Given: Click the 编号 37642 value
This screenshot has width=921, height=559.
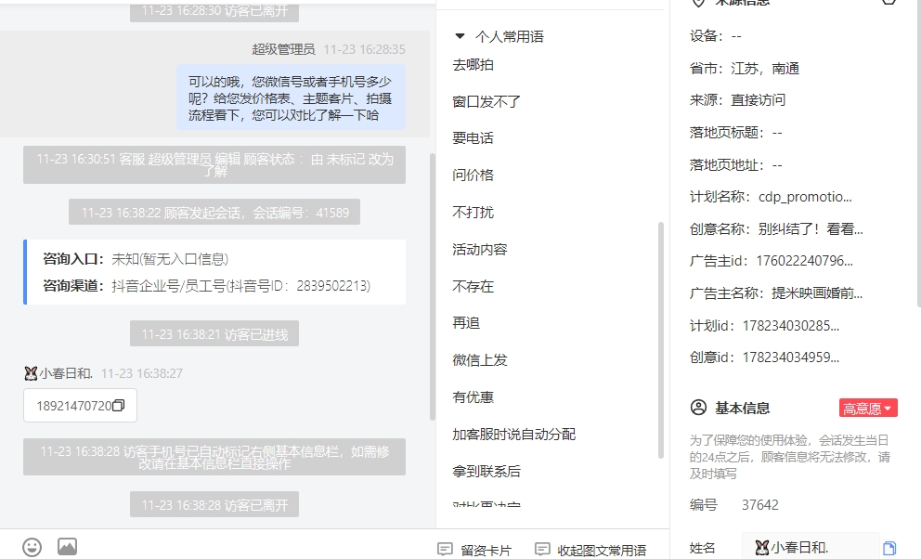Looking at the screenshot, I should pos(760,505).
